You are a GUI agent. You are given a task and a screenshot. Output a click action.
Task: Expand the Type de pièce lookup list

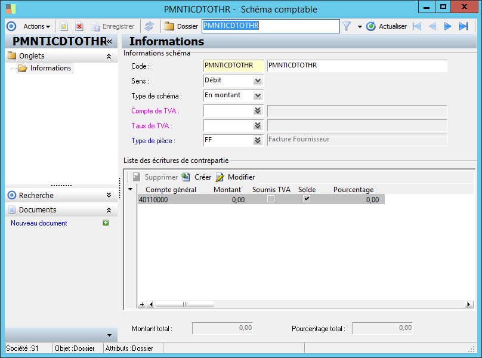(258, 141)
